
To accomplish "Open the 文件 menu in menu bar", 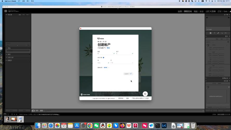I will [19, 1].
